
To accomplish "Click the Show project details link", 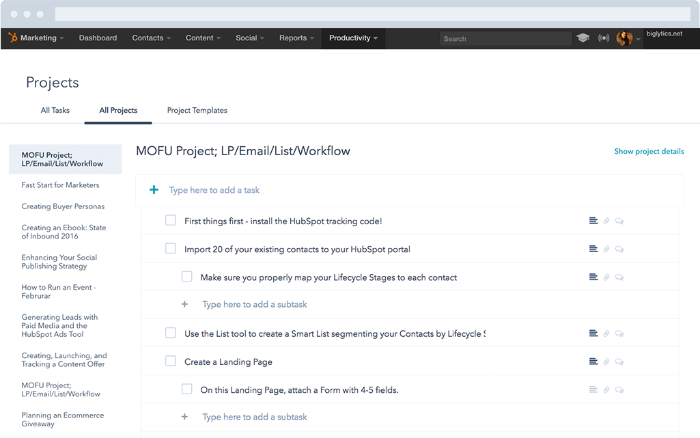I will coord(648,151).
